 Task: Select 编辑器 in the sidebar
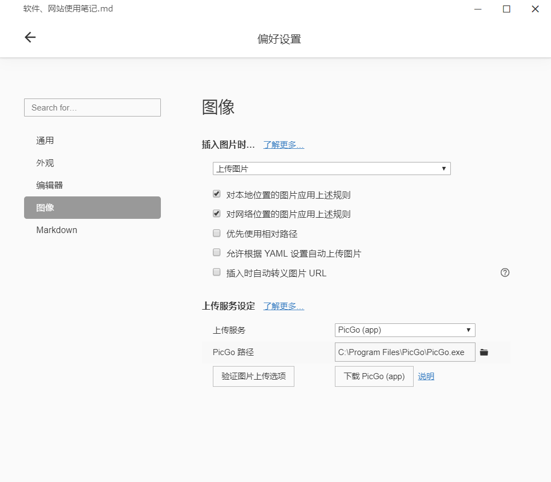[92, 185]
